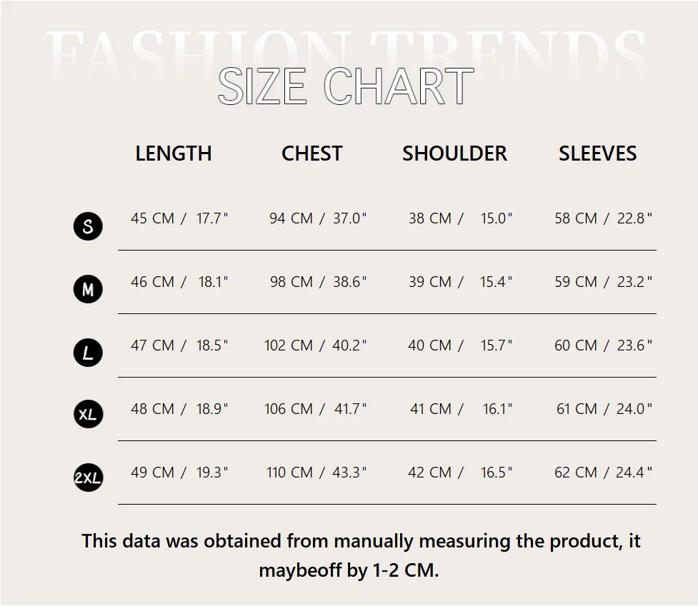Screen dimensions: 698x606
Task: Click the manual measuring disclaimer text
Action: point(361,555)
